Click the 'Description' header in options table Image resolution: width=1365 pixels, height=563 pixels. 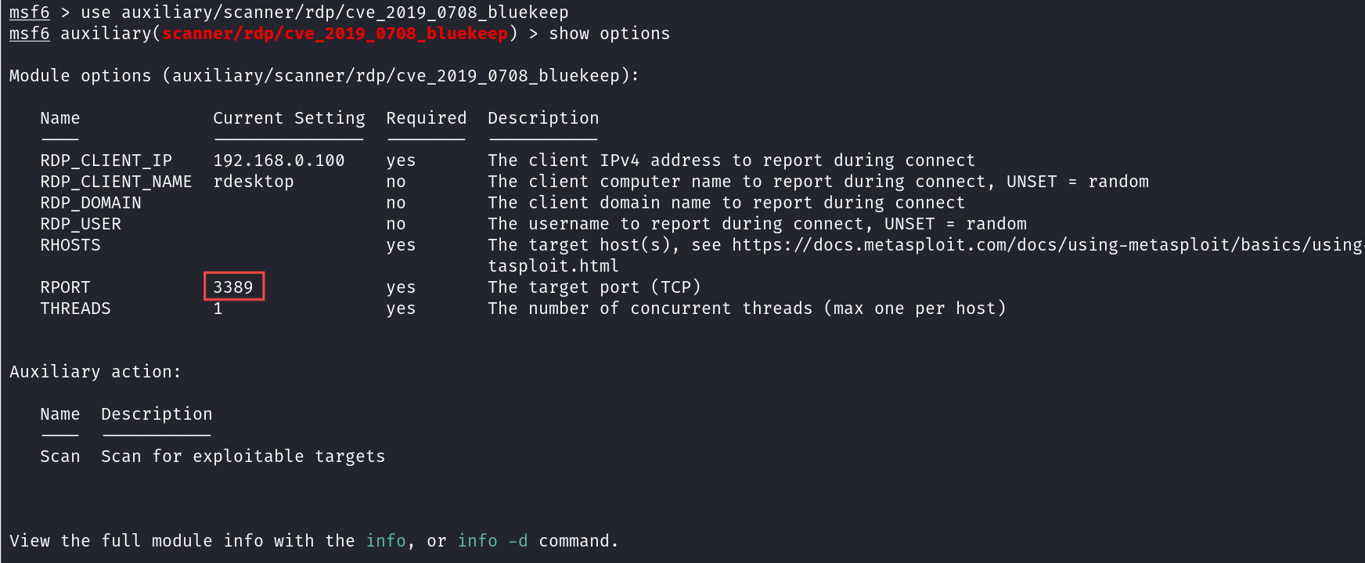[x=543, y=118]
